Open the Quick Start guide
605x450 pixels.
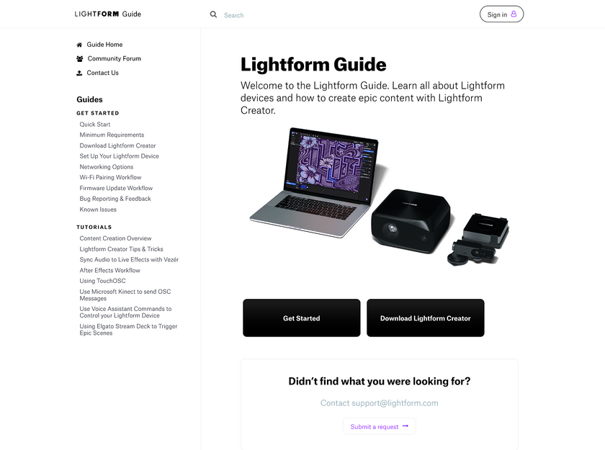[95, 124]
